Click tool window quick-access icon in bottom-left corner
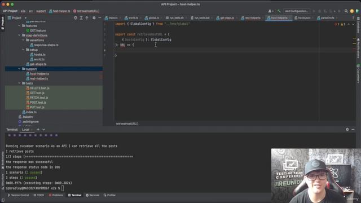Screen dimensions: 361x203 (x=3, y=200)
